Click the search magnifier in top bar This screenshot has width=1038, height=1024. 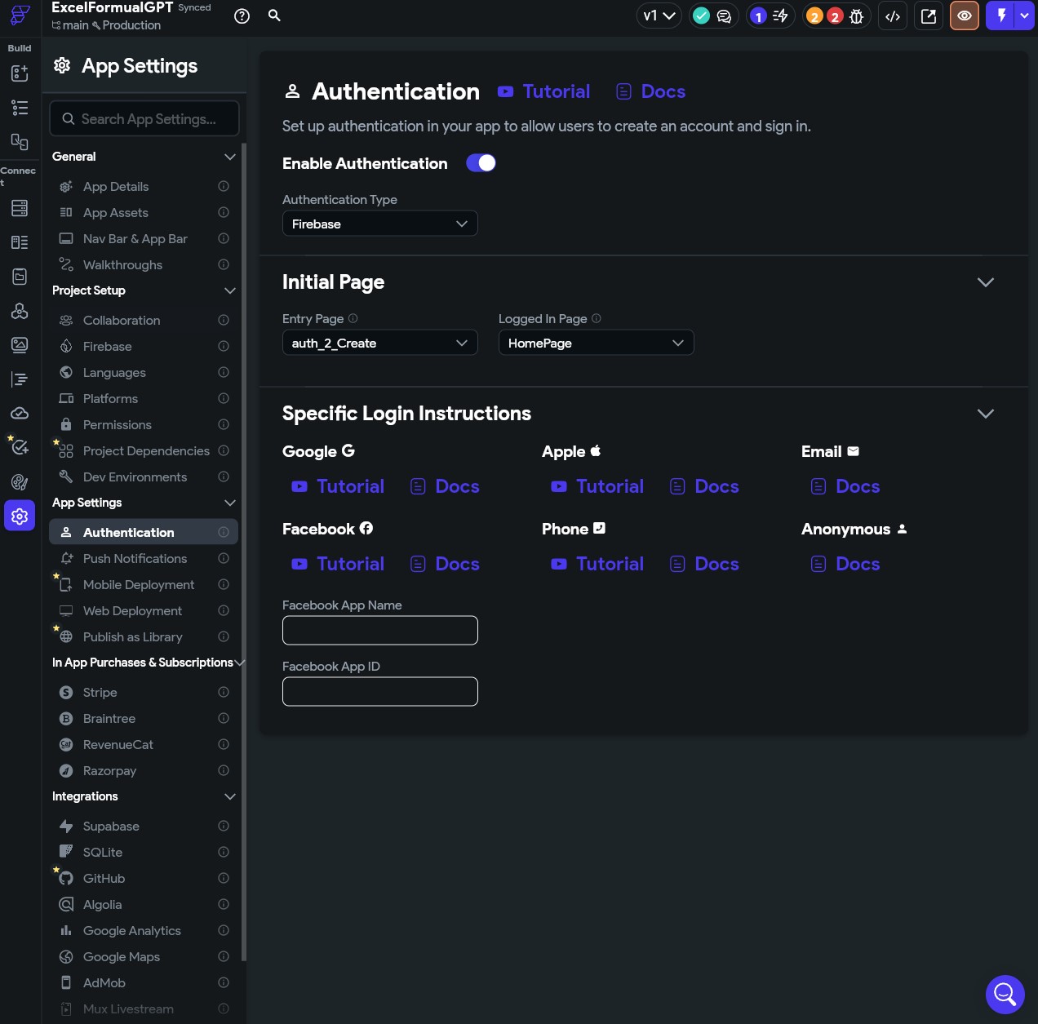(x=275, y=16)
